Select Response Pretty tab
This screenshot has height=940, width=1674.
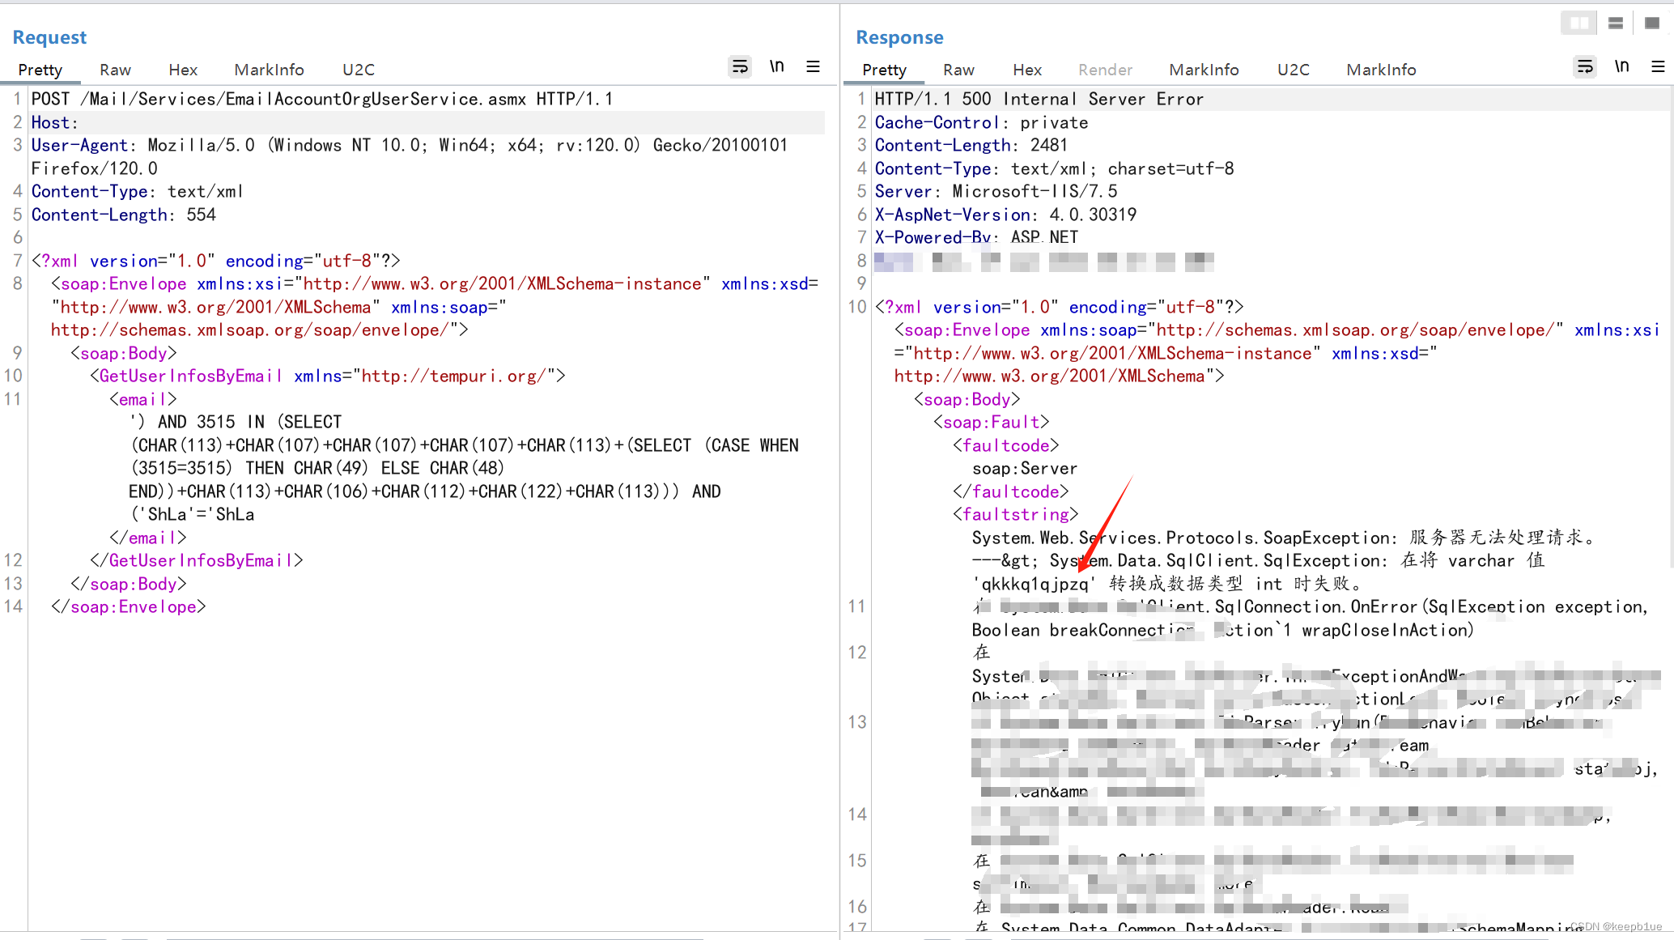click(884, 70)
